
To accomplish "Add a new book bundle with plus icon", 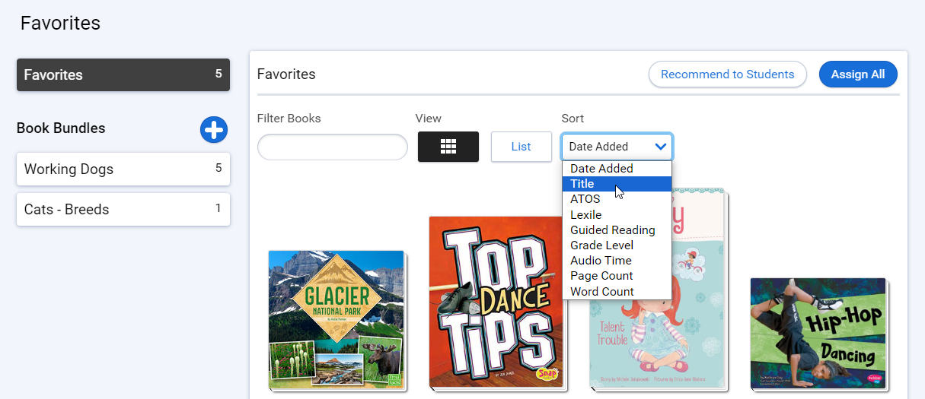I will coord(214,129).
